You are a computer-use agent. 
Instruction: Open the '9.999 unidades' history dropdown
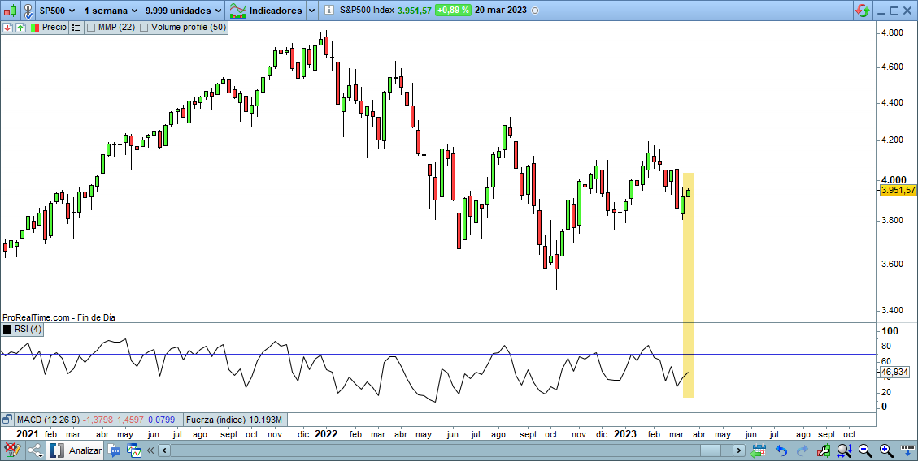coord(183,10)
